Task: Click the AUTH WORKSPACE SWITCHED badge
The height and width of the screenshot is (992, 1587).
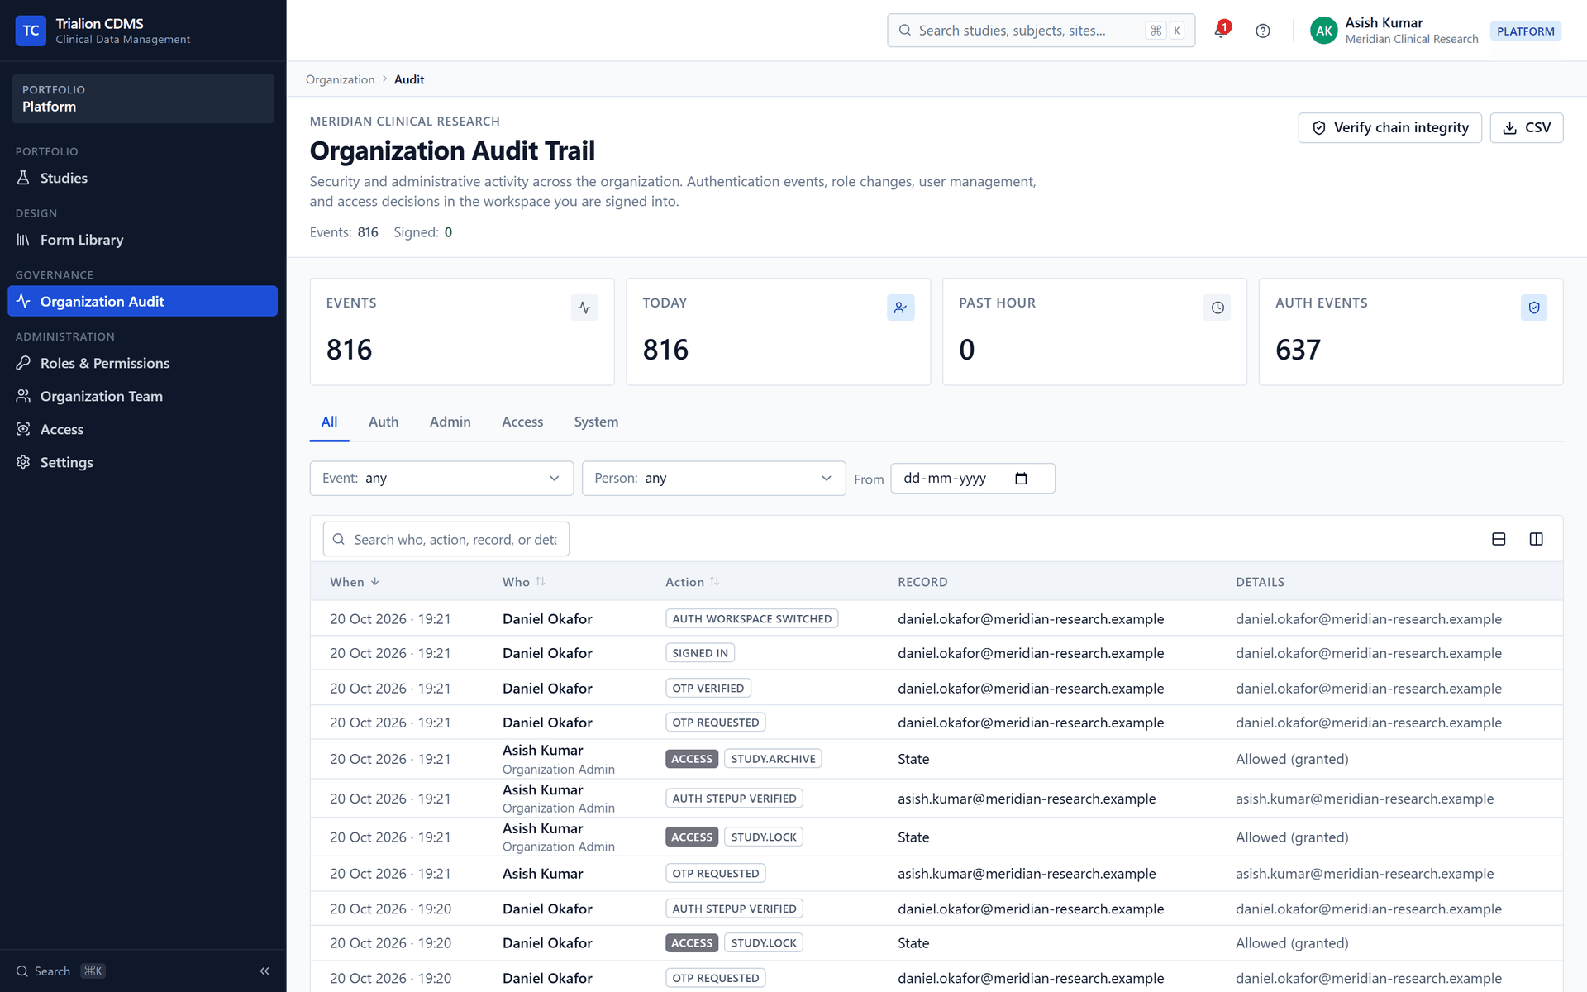Action: tap(751, 618)
